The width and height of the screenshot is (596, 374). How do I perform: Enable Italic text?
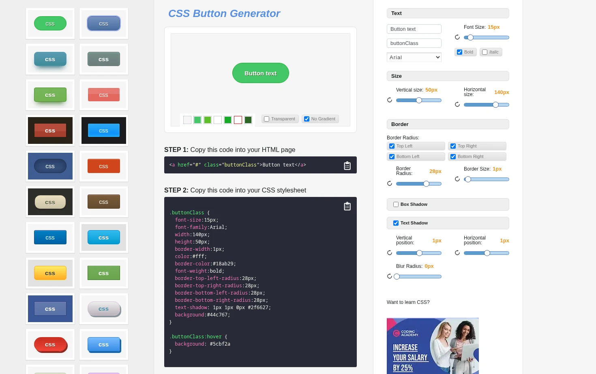point(485,52)
